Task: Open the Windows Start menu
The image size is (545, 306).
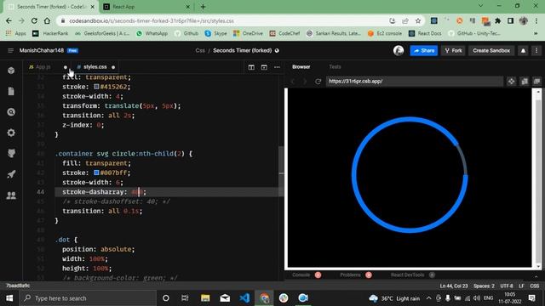Action: coord(9,298)
